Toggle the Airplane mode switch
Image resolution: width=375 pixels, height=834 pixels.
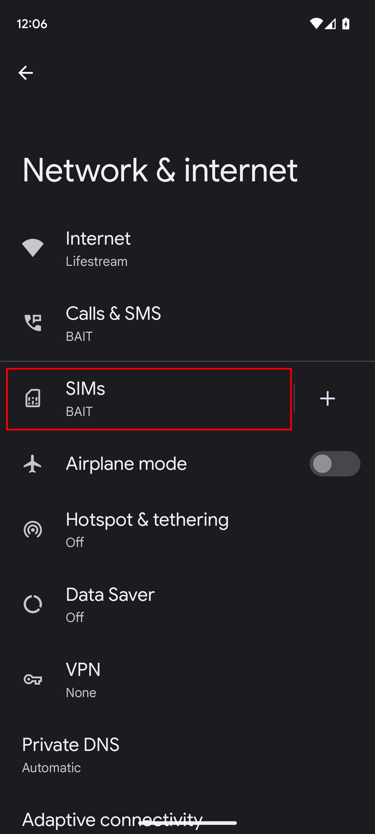tap(335, 464)
